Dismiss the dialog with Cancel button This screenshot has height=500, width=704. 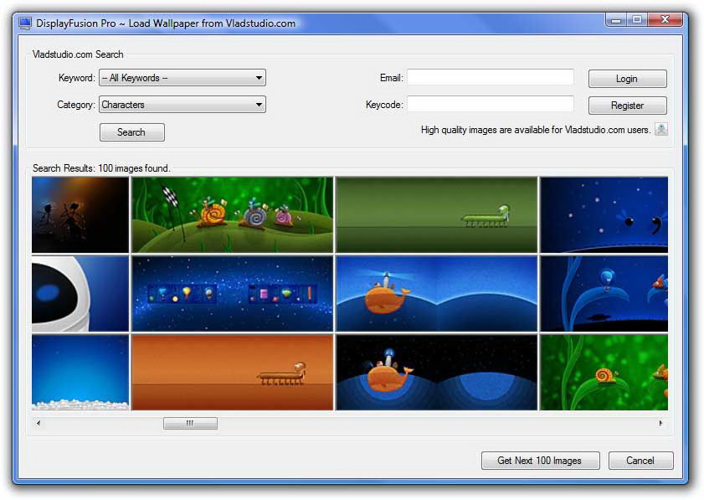pos(640,461)
